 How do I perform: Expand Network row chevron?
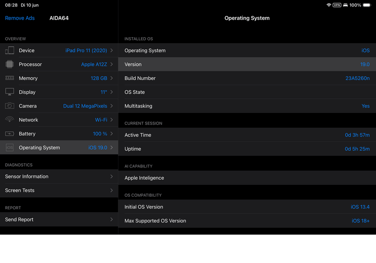point(111,120)
